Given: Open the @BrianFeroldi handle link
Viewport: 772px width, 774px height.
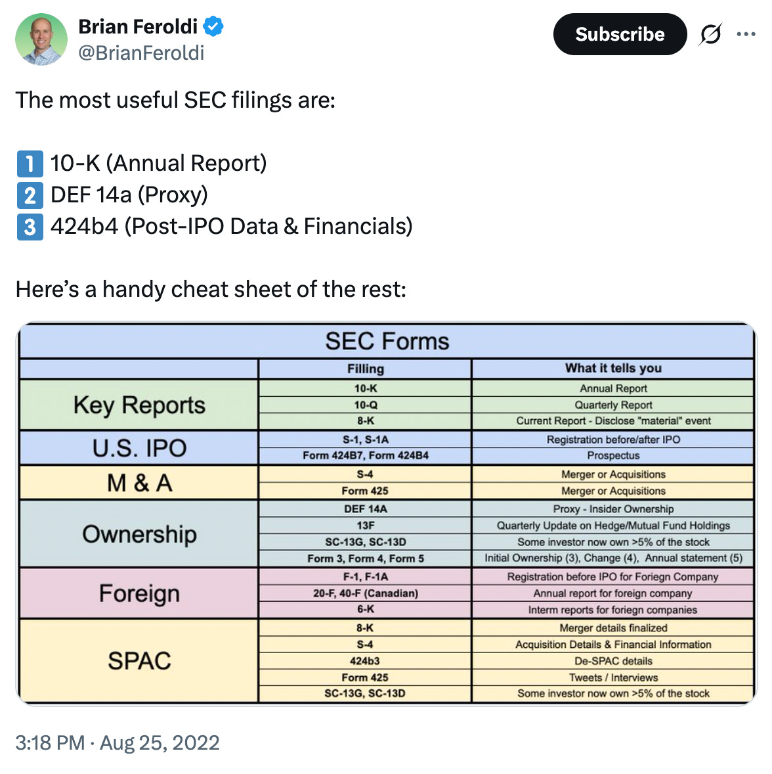Looking at the screenshot, I should [141, 53].
